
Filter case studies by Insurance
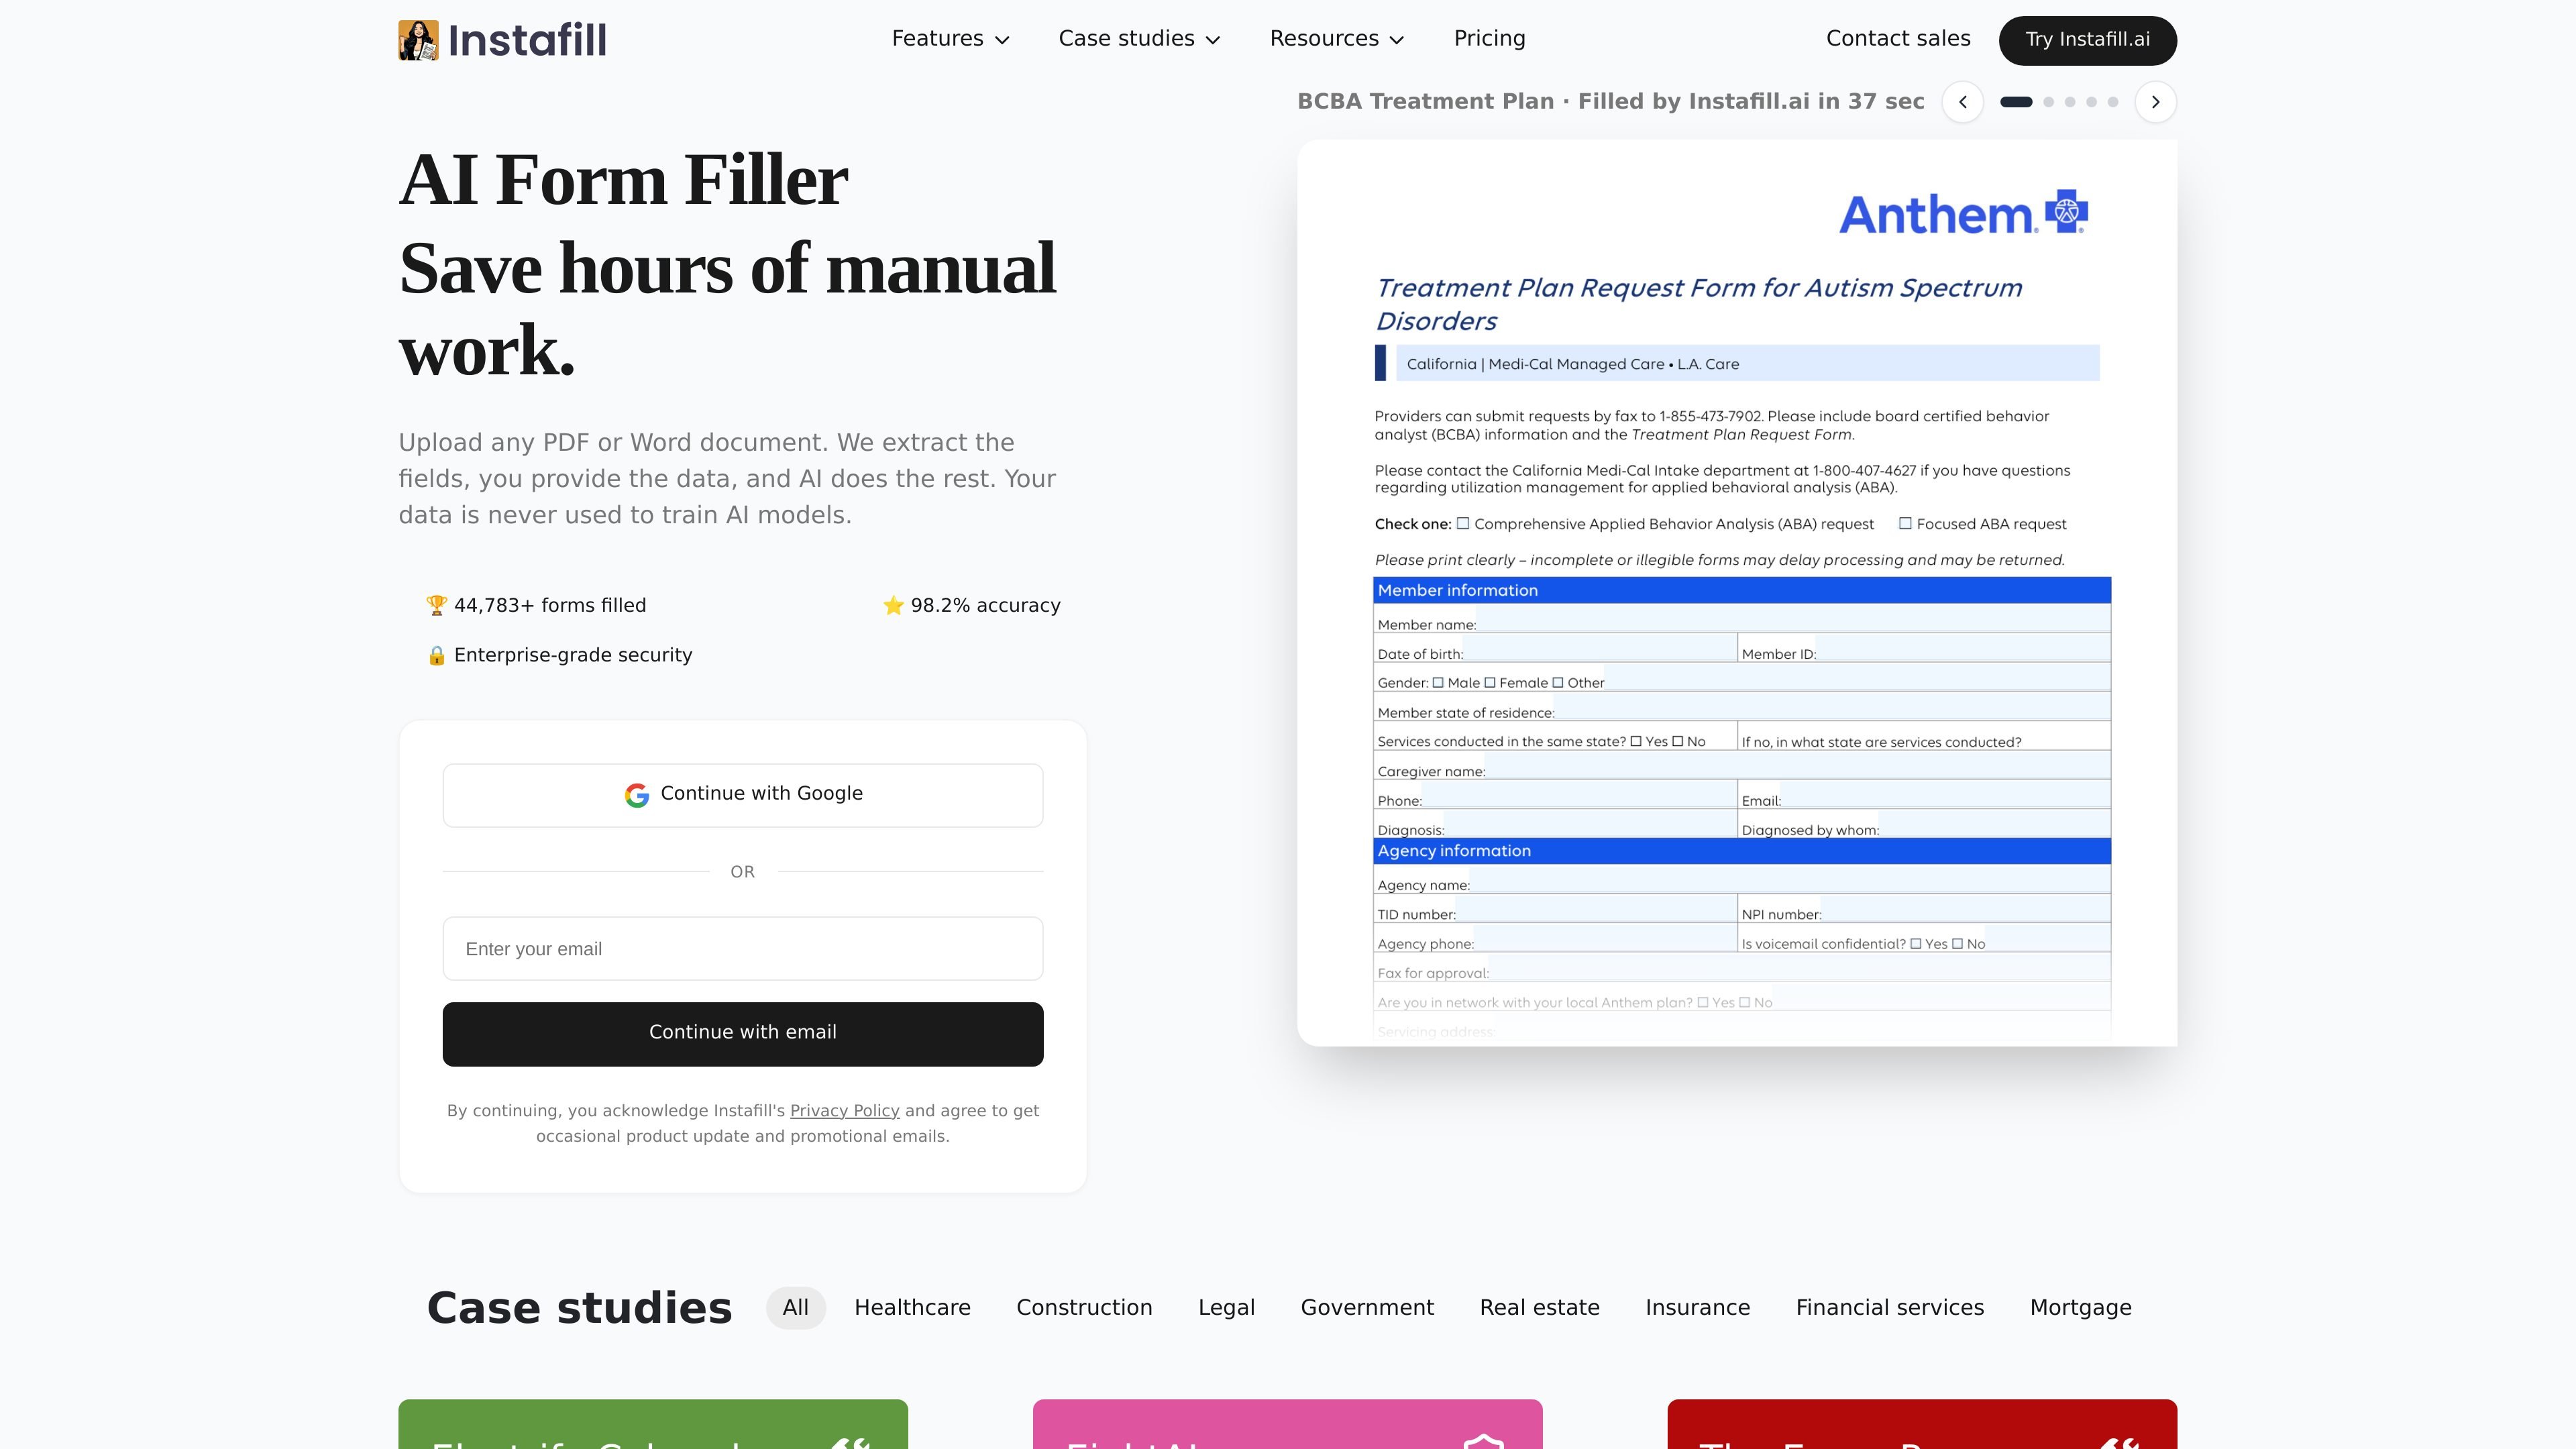1697,1308
